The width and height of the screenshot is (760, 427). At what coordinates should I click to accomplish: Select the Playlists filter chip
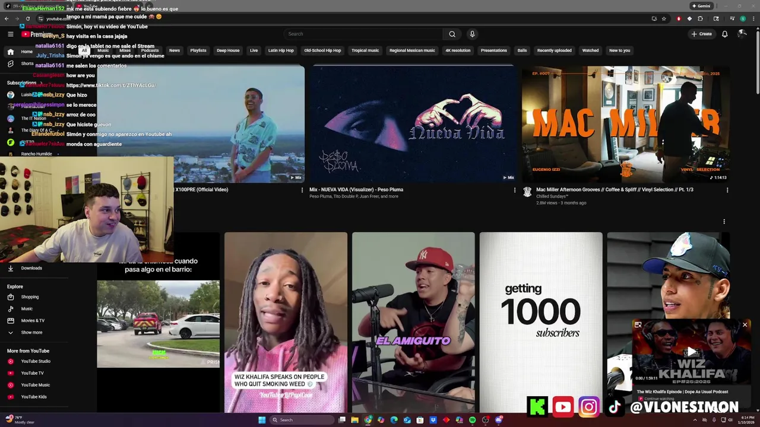point(198,50)
